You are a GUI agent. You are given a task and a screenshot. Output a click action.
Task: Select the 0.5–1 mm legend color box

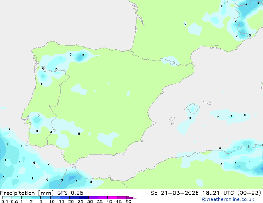17,198
